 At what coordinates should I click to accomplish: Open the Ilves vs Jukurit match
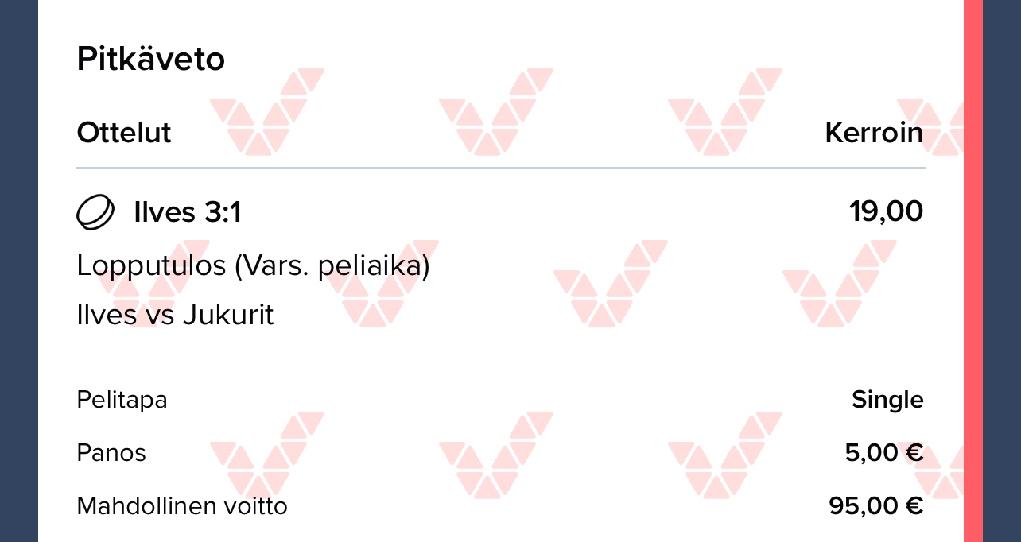pos(175,315)
